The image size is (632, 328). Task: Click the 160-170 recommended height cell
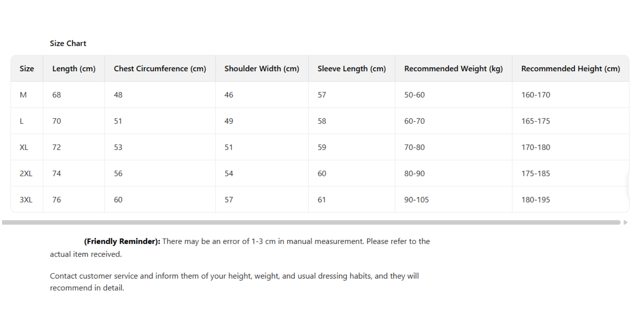[x=535, y=95]
